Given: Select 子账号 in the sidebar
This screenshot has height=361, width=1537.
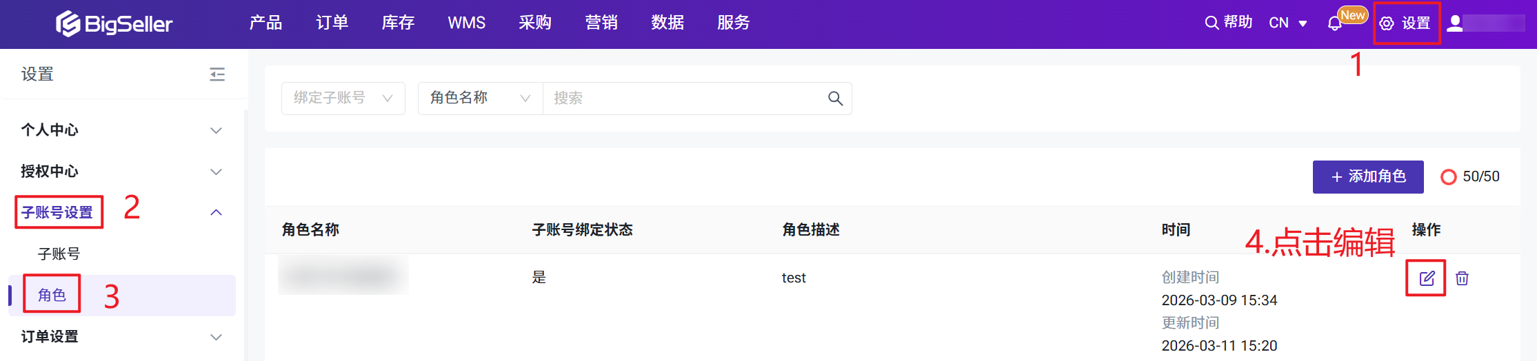Looking at the screenshot, I should 59,254.
